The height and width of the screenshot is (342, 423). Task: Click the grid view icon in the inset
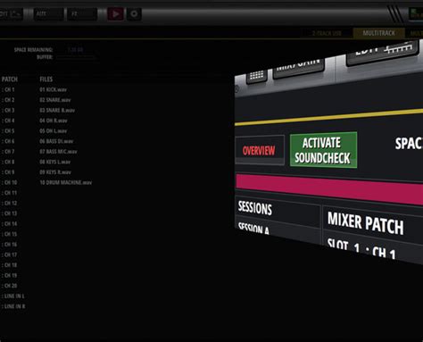256,76
